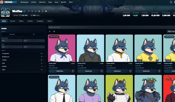Open the wolf with bird nest on head

click(148, 88)
